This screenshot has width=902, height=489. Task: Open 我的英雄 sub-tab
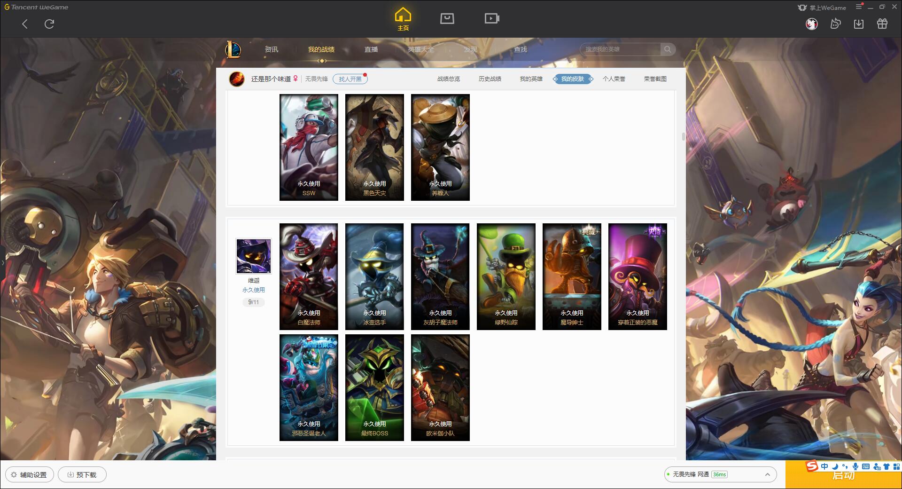click(x=531, y=79)
